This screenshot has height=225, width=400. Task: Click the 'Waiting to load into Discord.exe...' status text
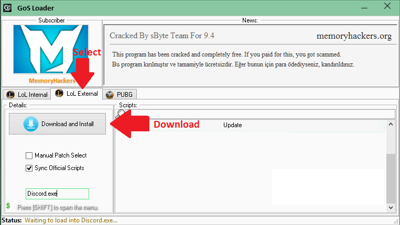tap(71, 220)
